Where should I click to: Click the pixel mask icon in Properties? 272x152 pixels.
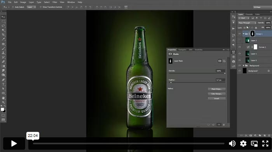pos(220,61)
